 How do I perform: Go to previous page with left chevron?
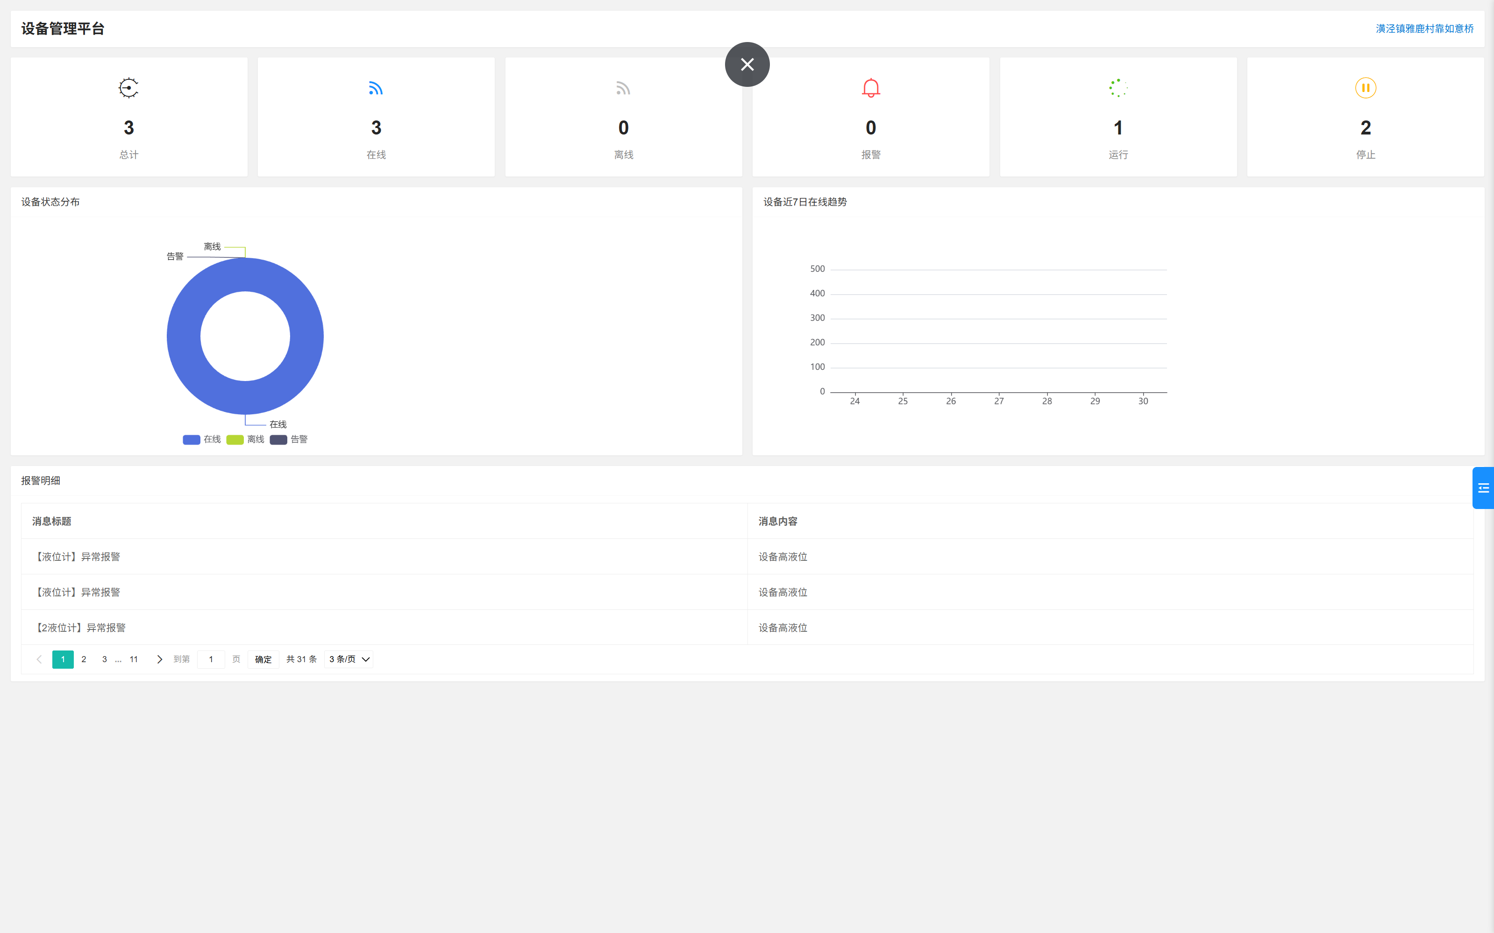click(40, 659)
